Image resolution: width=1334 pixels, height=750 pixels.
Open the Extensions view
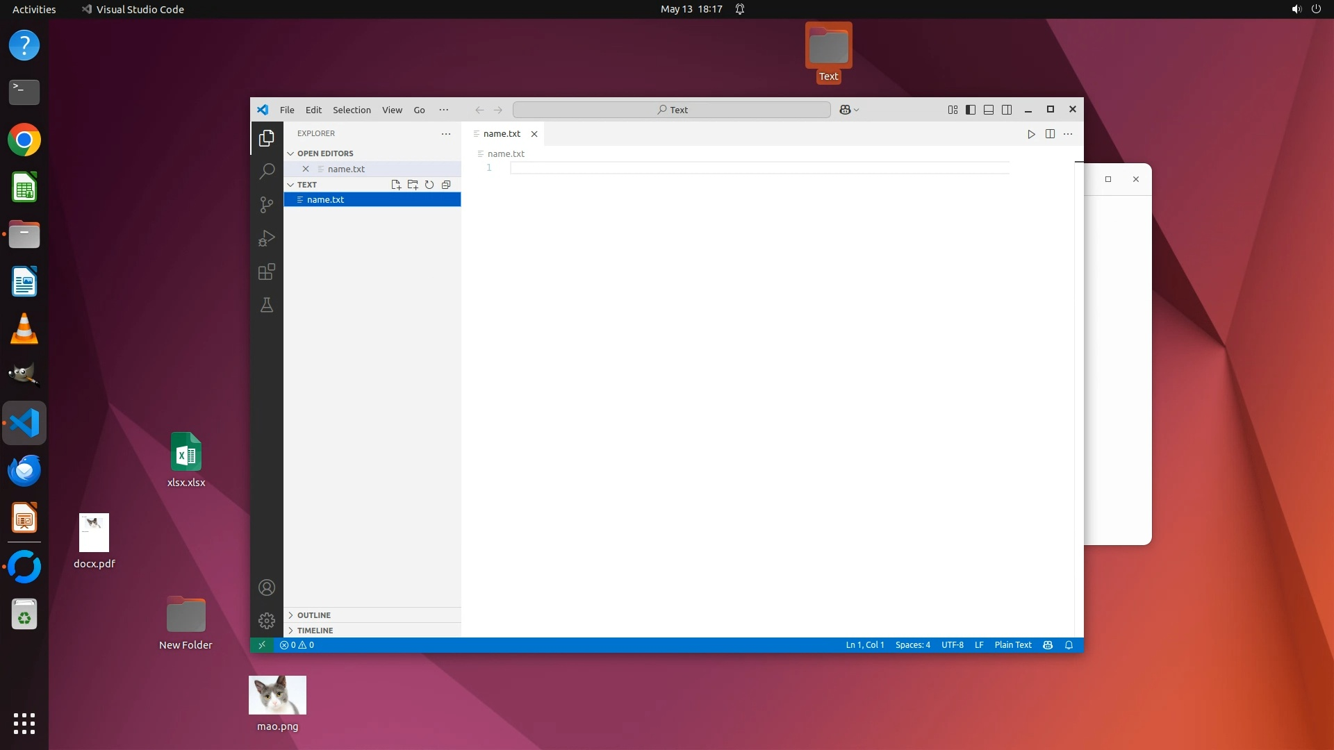(x=267, y=272)
